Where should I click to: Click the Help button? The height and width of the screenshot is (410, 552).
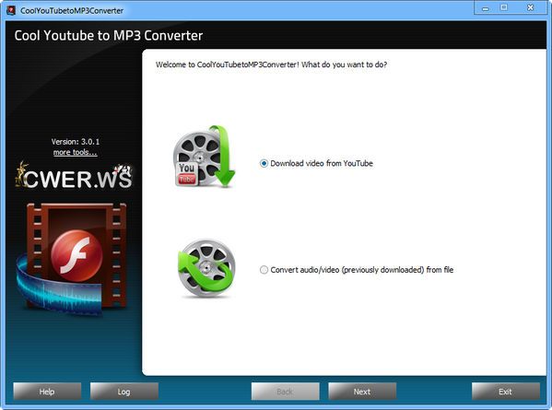point(47,392)
